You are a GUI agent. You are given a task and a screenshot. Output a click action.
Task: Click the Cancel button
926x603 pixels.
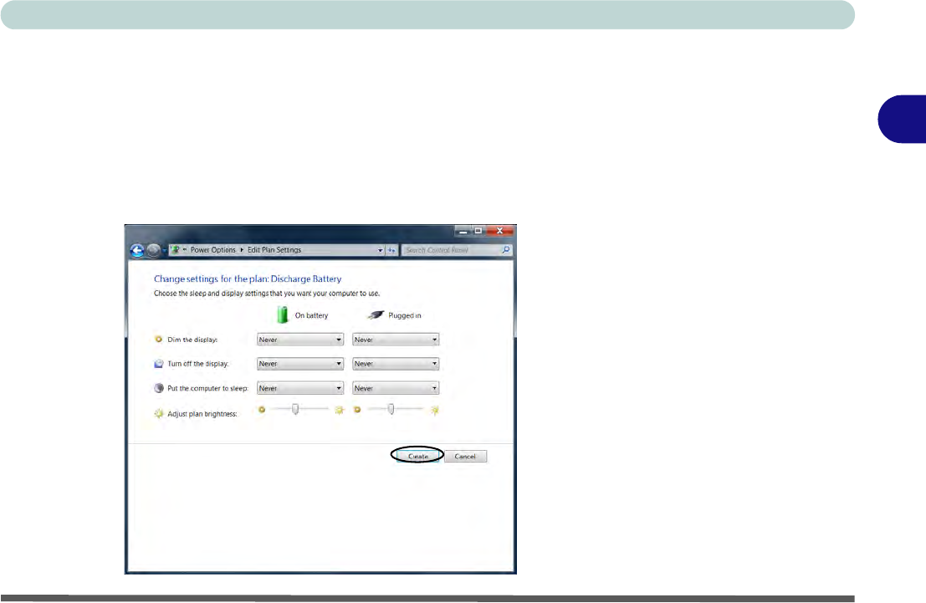pos(465,457)
